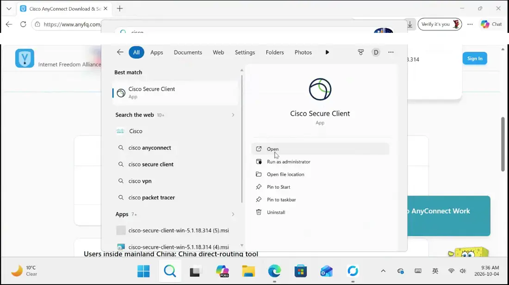509x285 pixels.
Task: Pin Cisco Secure Client to Start
Action: (x=320, y=187)
